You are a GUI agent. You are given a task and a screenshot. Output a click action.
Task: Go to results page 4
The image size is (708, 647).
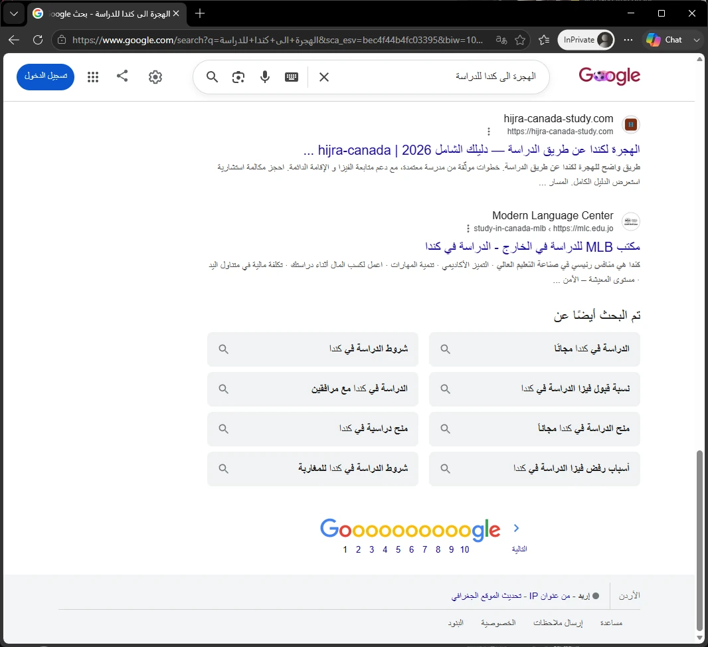tap(385, 549)
